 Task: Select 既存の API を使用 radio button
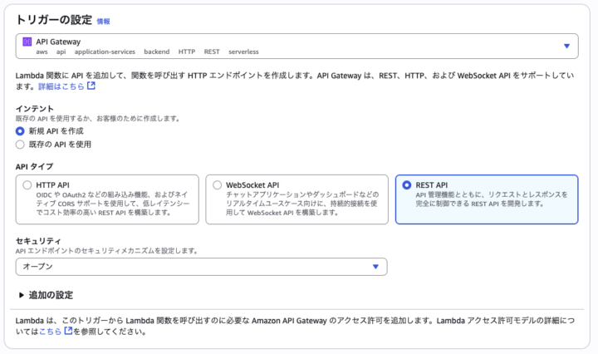coord(21,144)
